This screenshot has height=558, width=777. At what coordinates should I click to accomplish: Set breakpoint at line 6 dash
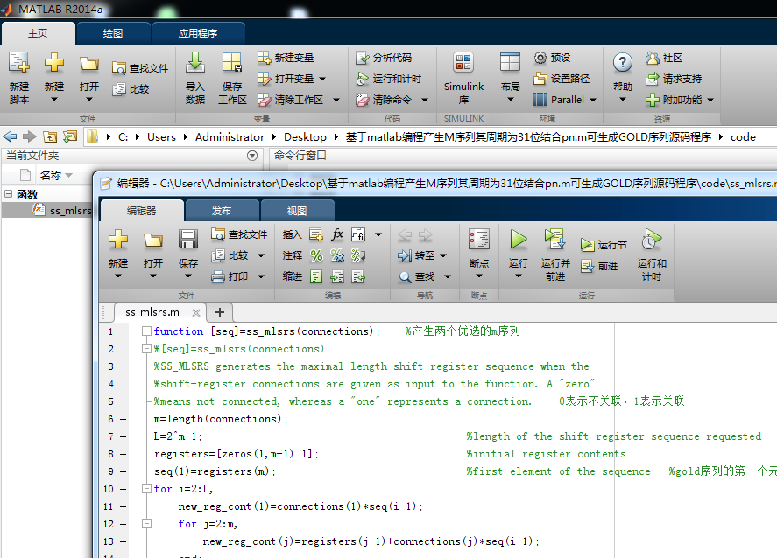[123, 419]
